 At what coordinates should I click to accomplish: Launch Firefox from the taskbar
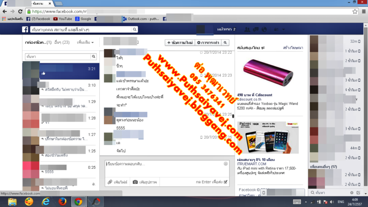point(62,201)
